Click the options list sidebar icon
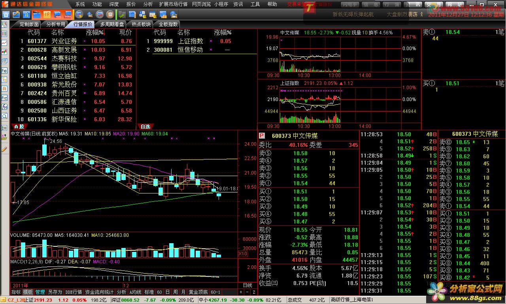Screen dimensions: 506x304 point(4,128)
